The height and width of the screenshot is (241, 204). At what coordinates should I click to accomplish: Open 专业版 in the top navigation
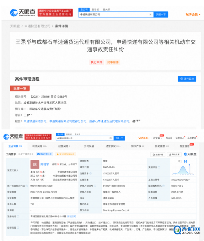(169, 138)
